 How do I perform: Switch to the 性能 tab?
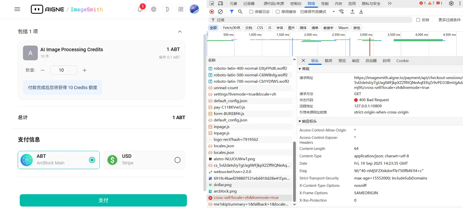click(325, 3)
